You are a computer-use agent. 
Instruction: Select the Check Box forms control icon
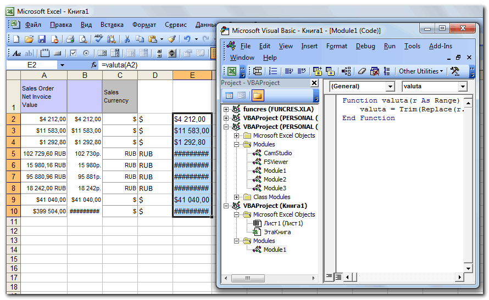click(x=73, y=53)
